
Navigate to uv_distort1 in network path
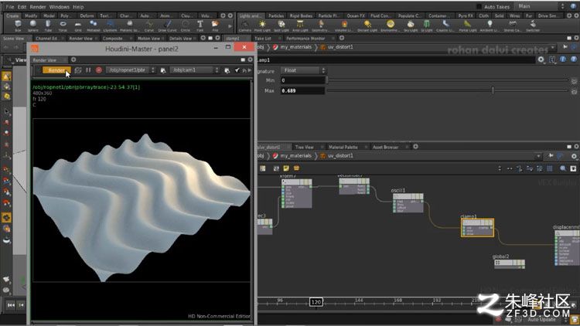tap(340, 156)
